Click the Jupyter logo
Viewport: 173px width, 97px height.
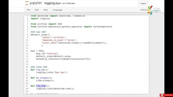(x=34, y=3)
